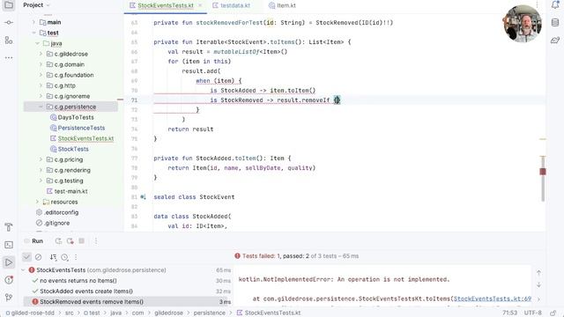Open the Database tool window icon
Screen dimensions: 564x317
click(555, 22)
